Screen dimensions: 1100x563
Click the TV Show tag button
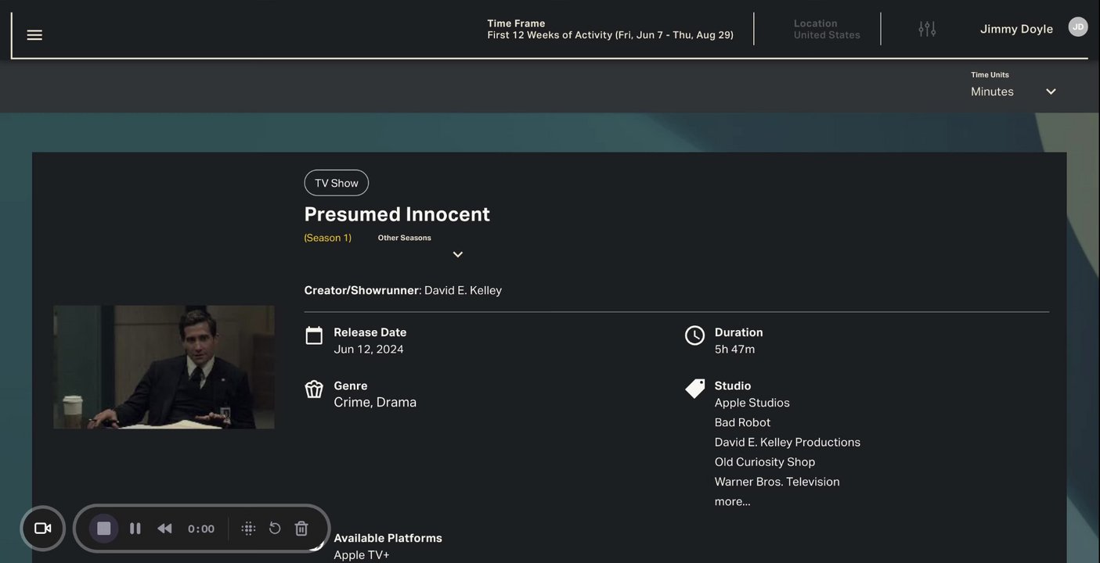337,183
